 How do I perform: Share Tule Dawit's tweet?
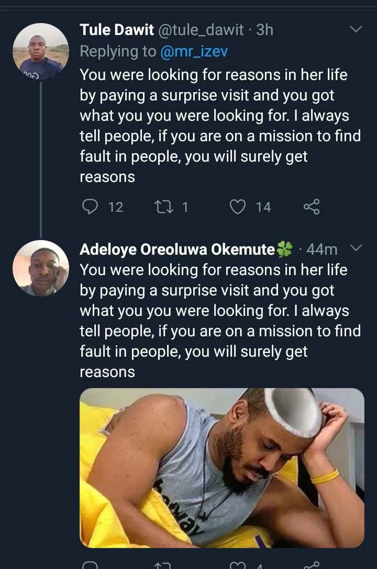pyautogui.click(x=311, y=207)
